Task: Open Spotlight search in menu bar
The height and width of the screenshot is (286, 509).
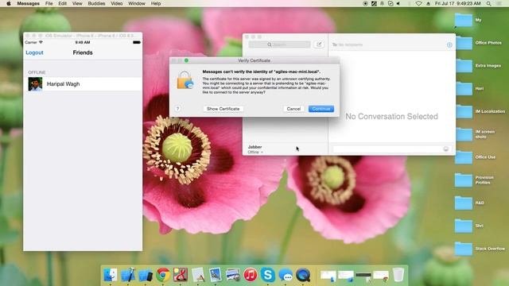Action: tap(488, 3)
